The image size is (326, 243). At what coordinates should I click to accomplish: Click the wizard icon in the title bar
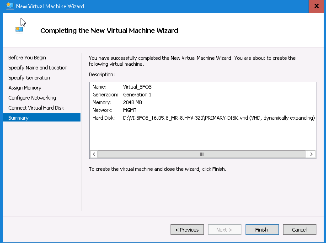[x=9, y=6]
